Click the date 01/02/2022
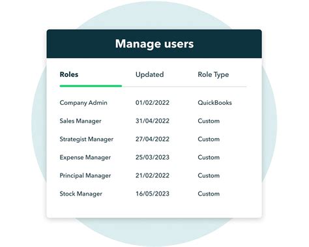The width and height of the screenshot is (309, 247). [x=153, y=102]
